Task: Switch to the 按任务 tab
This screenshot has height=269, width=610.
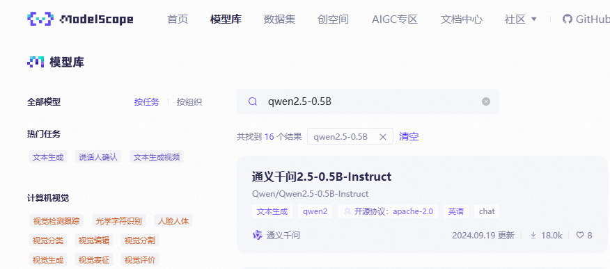Action: (147, 102)
